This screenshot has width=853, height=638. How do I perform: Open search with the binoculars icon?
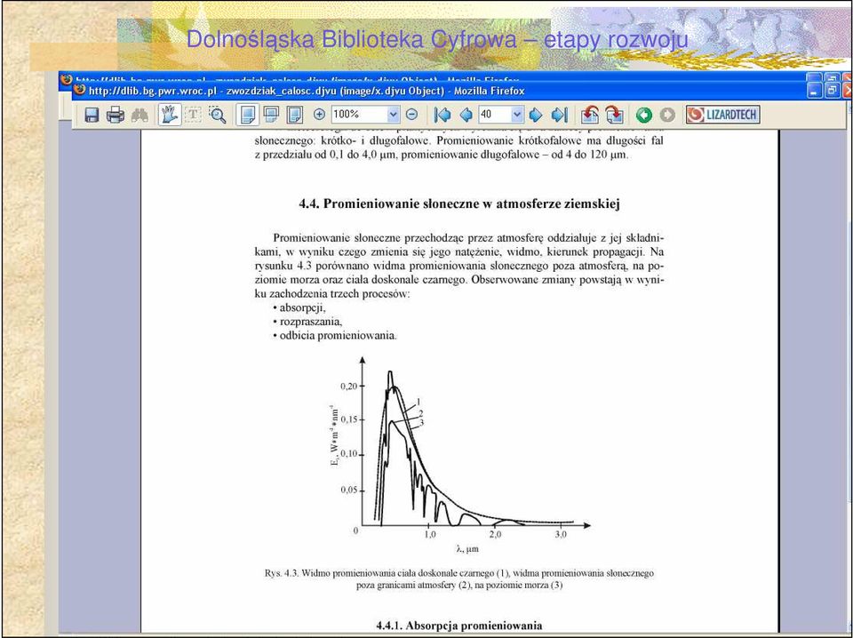(140, 115)
